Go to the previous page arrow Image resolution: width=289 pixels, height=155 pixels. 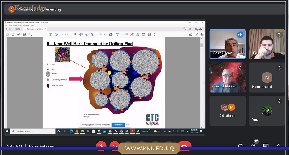51,34
